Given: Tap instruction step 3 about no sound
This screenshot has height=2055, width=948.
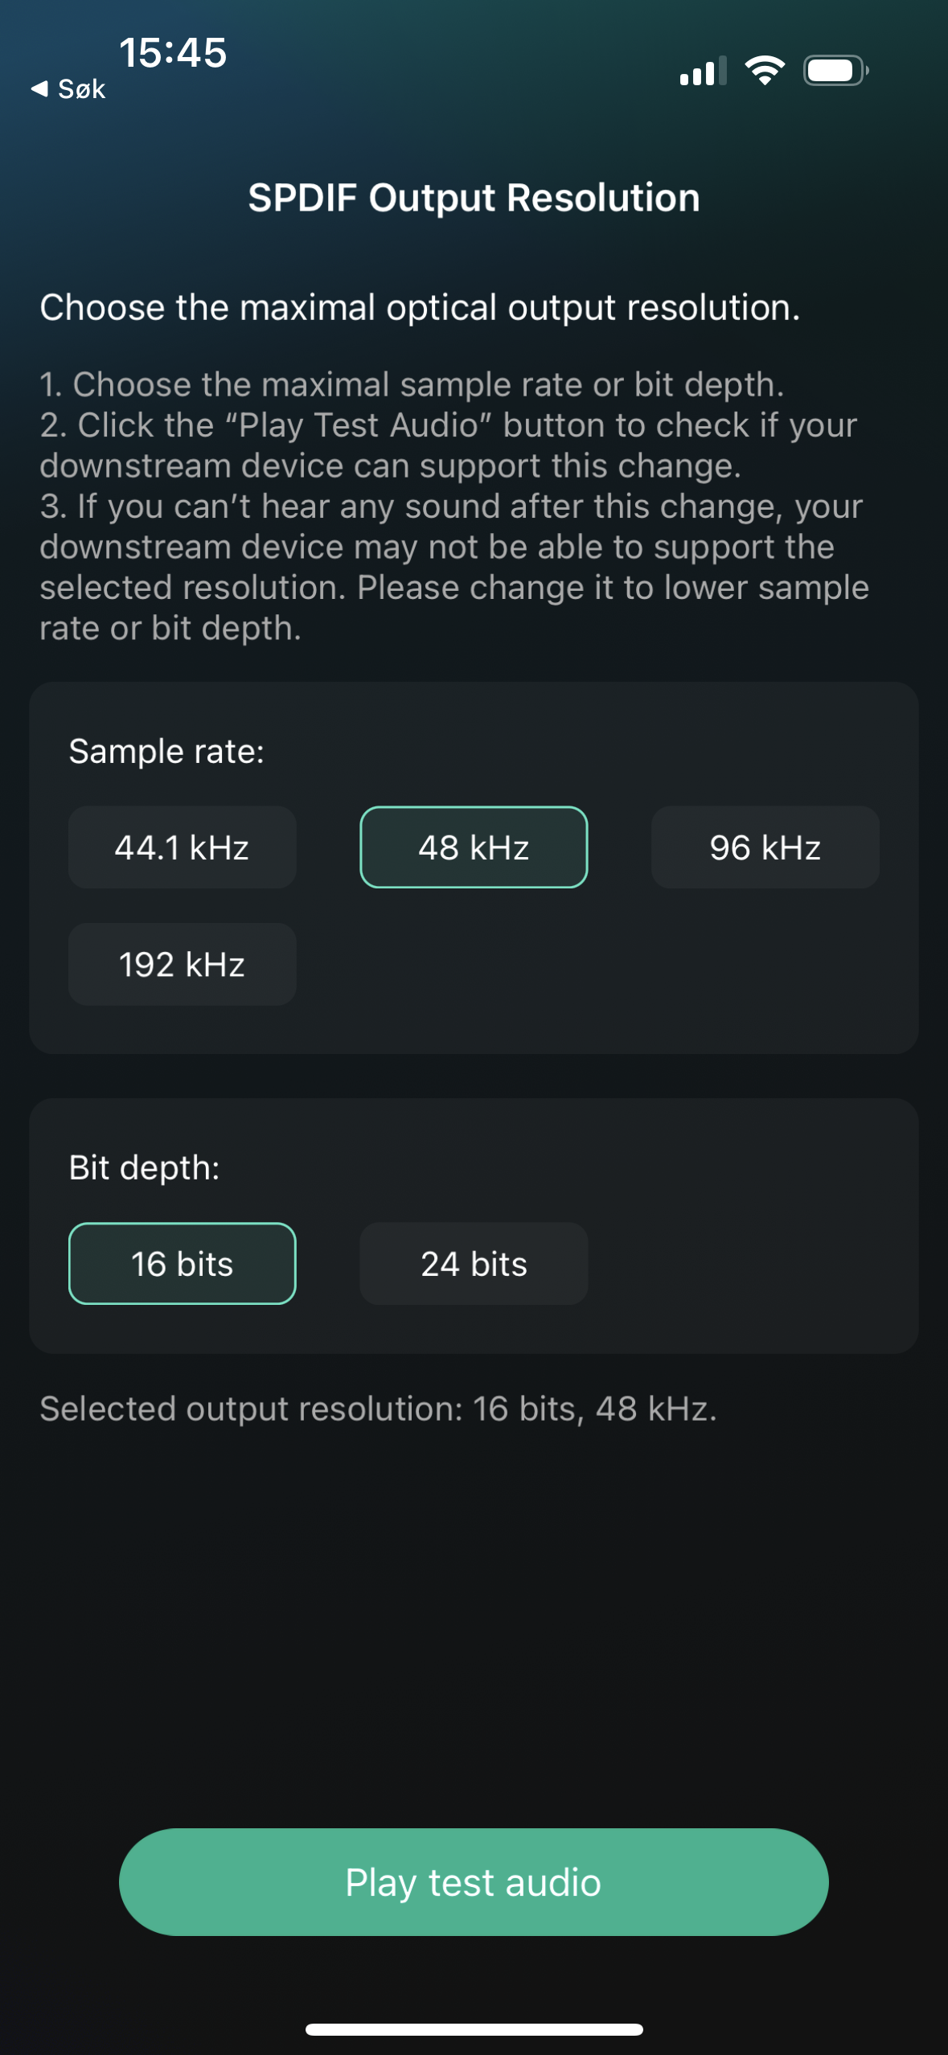Looking at the screenshot, I should [454, 567].
